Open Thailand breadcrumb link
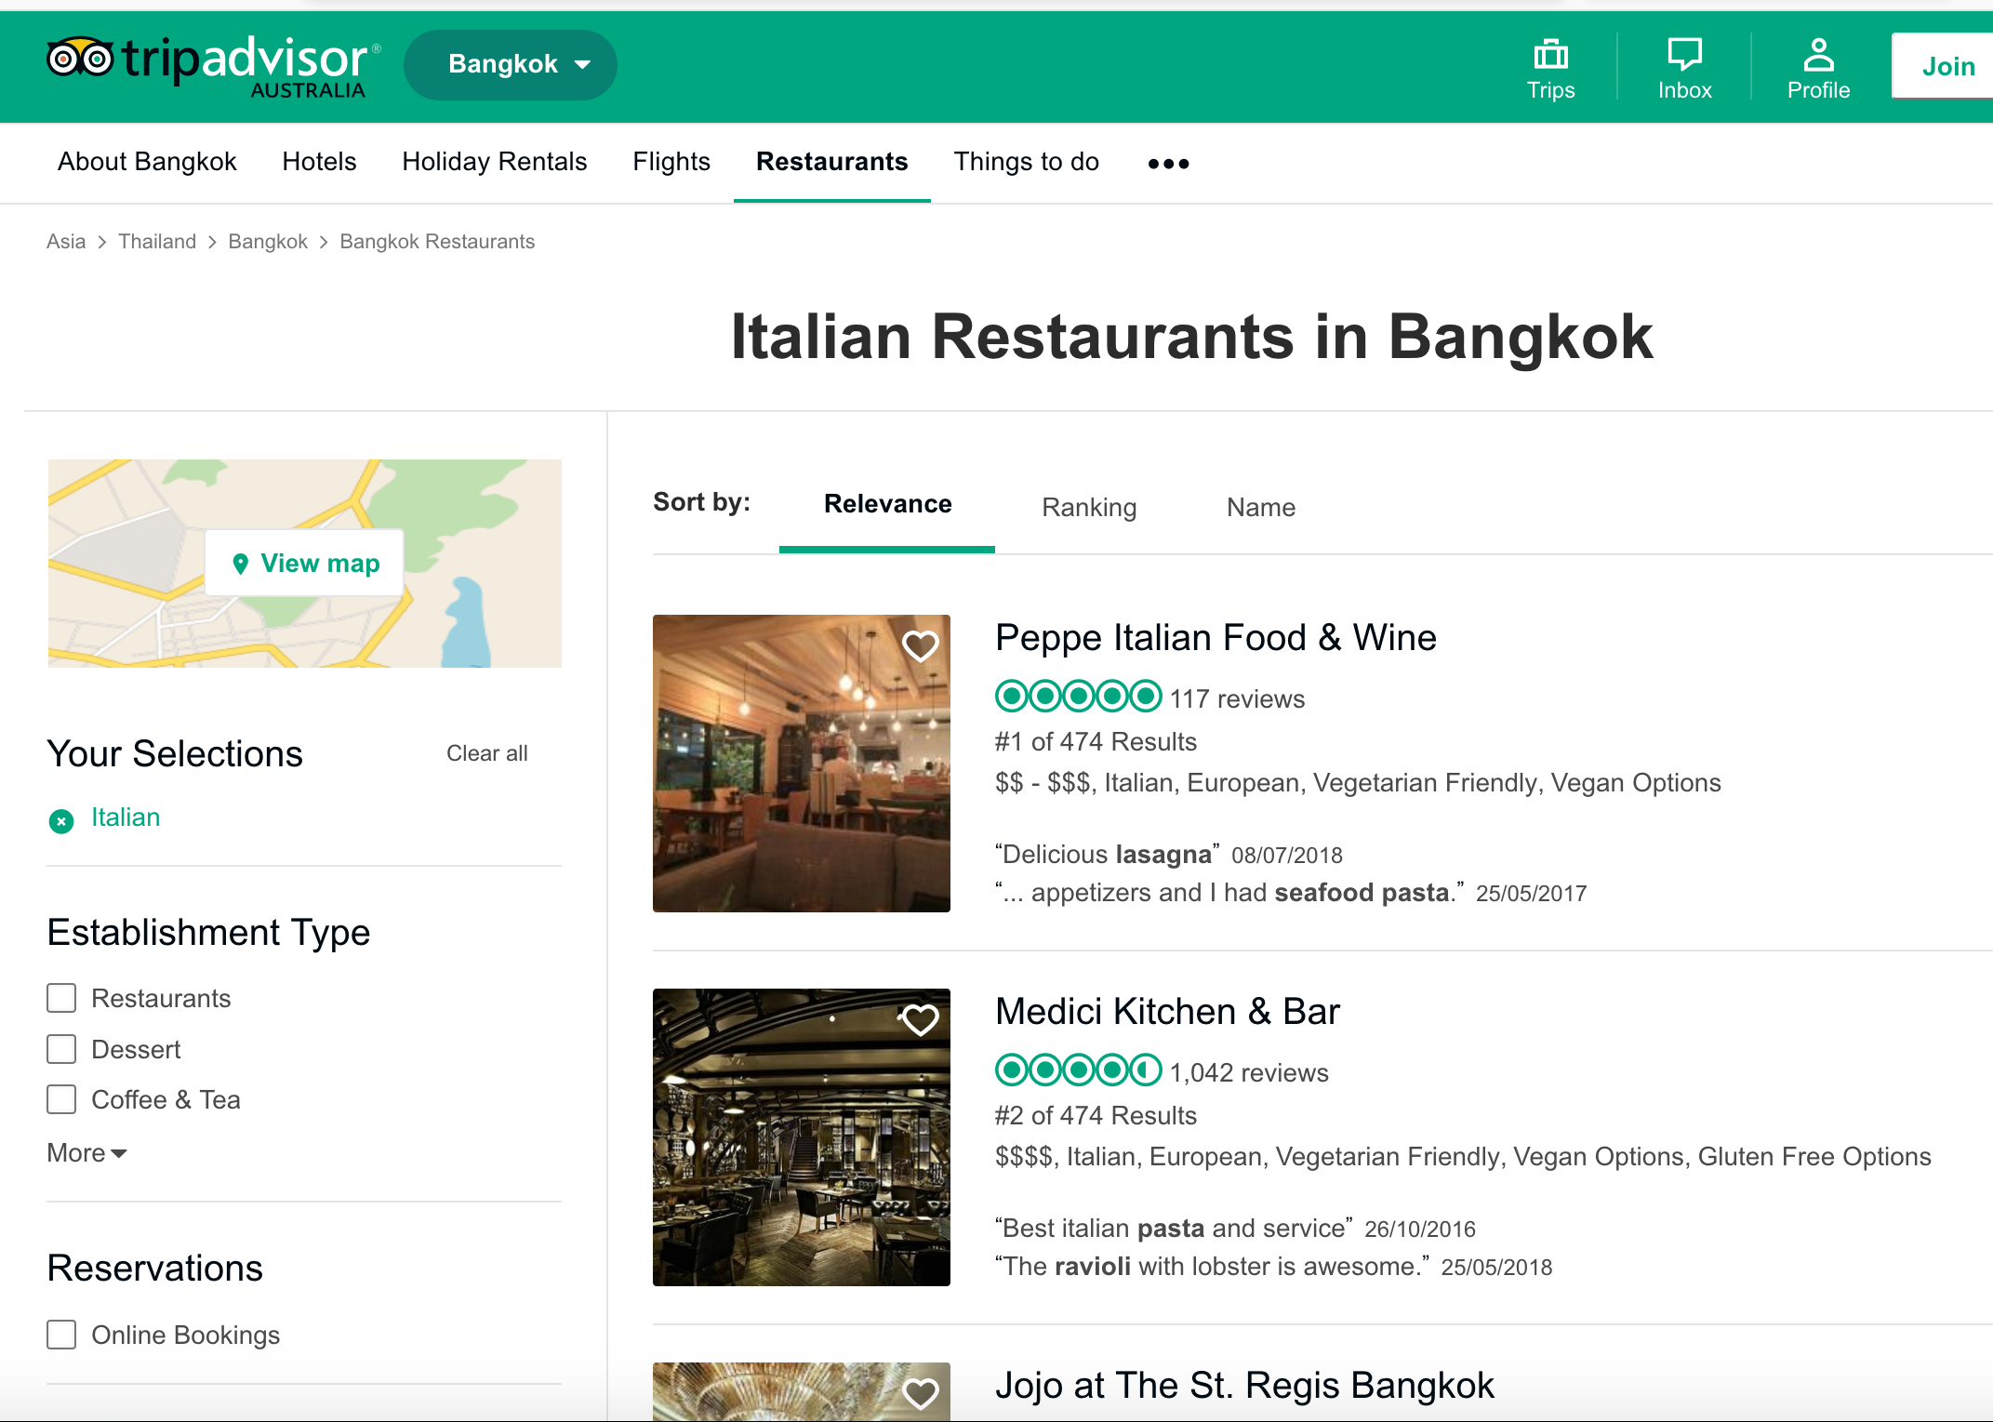 tap(157, 242)
